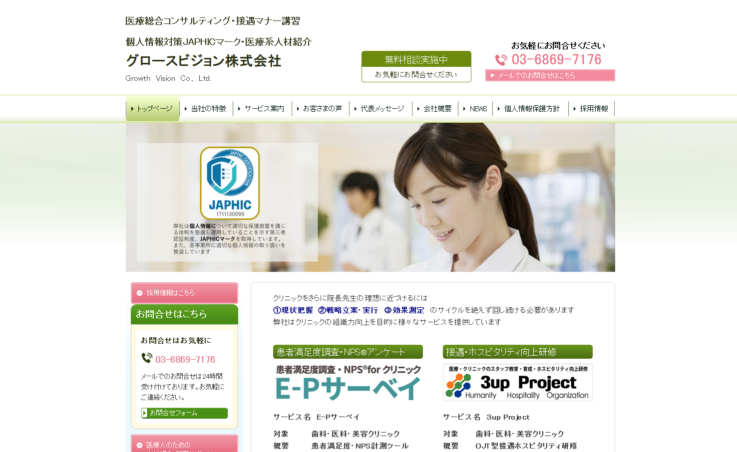Click the phone icon beside header number
This screenshot has width=737, height=452.
pos(501,60)
